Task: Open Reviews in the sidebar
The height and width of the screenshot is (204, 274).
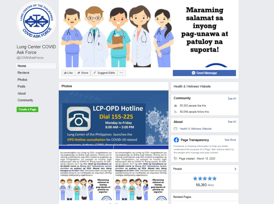Action: 23,73
